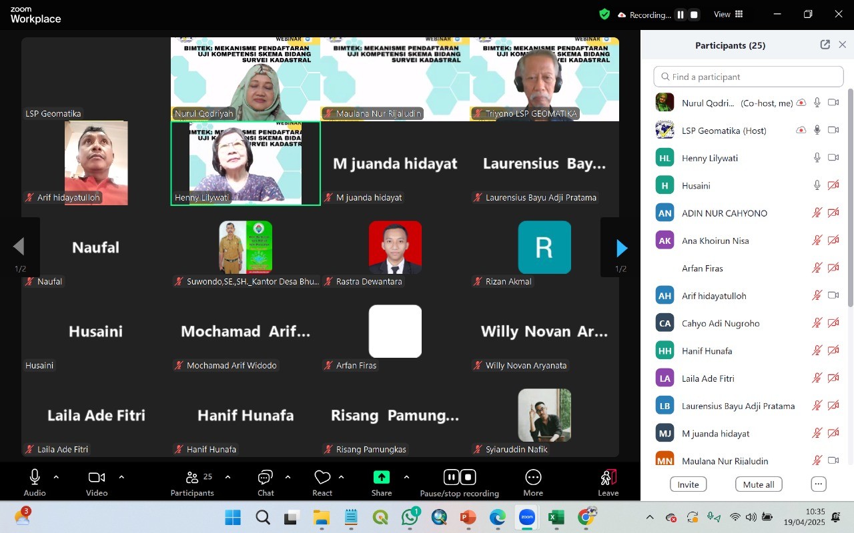Screen dimensions: 854x533
Task: Click the React heart icon
Action: [x=322, y=478]
